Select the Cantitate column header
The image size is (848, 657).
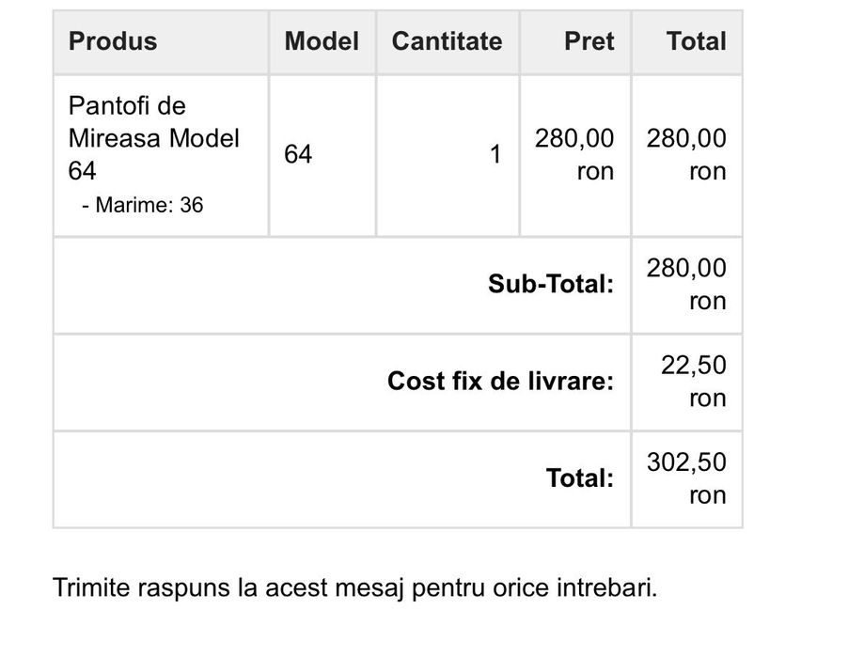[447, 41]
